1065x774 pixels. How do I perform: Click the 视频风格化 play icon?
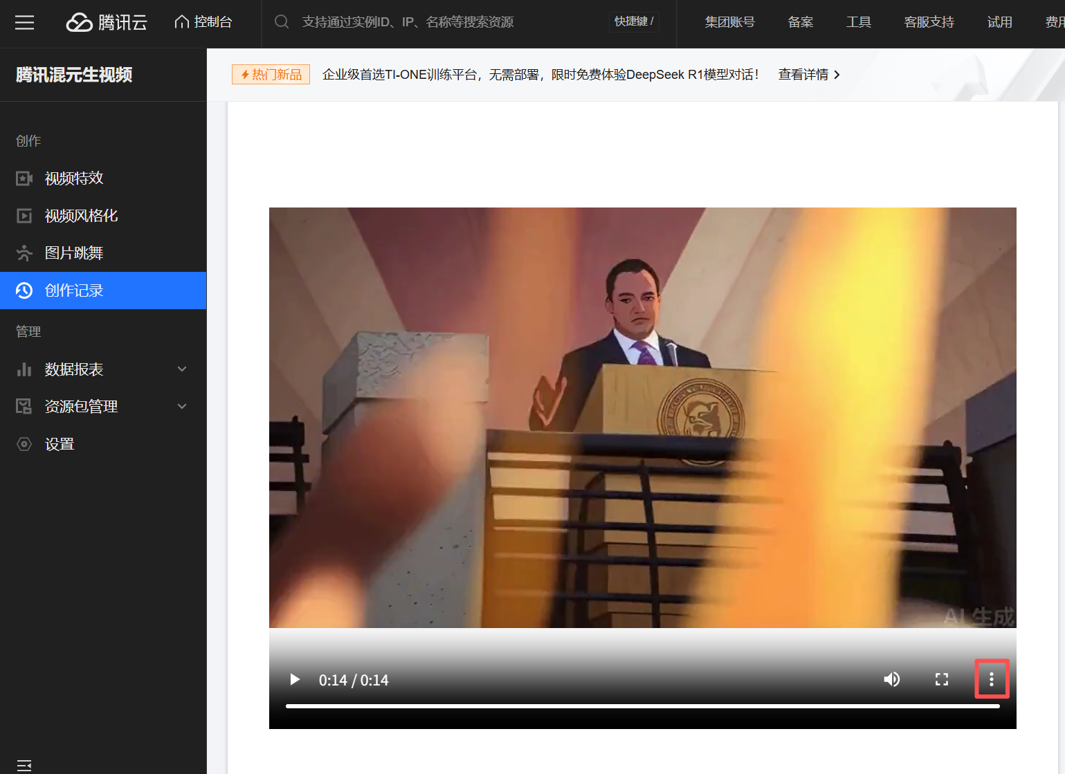(x=24, y=216)
